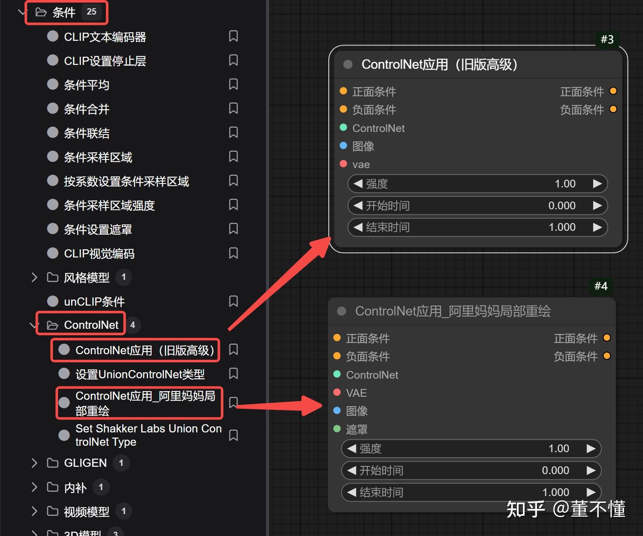
Task: Select the 条件联结 node entry
Action: (86, 133)
